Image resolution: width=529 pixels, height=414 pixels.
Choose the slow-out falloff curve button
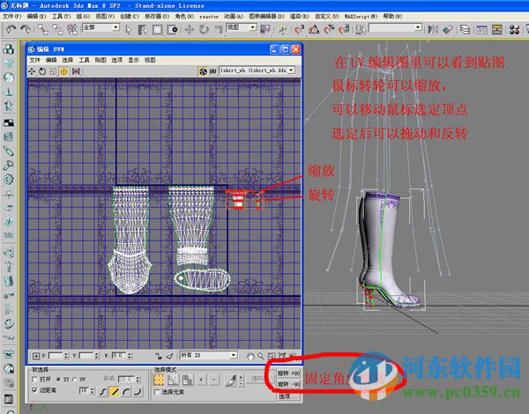click(126, 391)
